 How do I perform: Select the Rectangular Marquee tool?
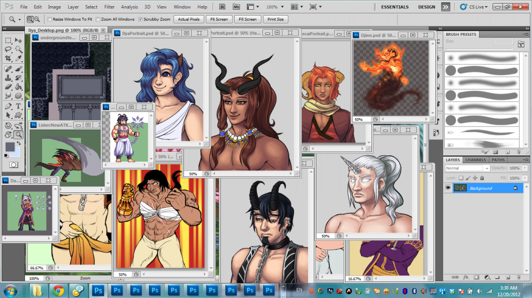pos(8,40)
